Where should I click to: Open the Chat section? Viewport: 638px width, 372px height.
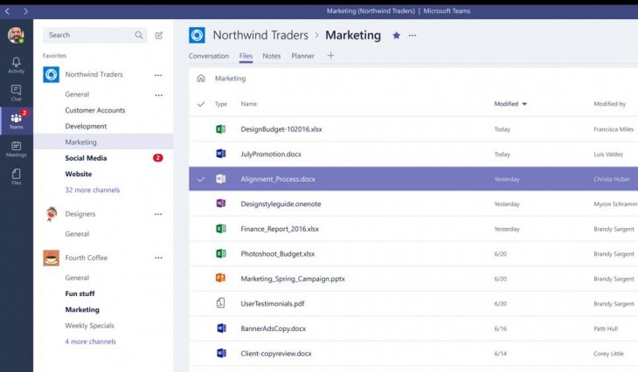(17, 93)
